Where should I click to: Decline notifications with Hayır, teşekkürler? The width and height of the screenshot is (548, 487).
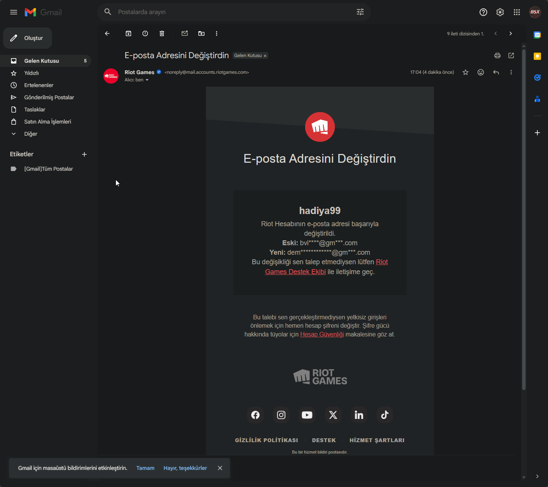tap(185, 468)
